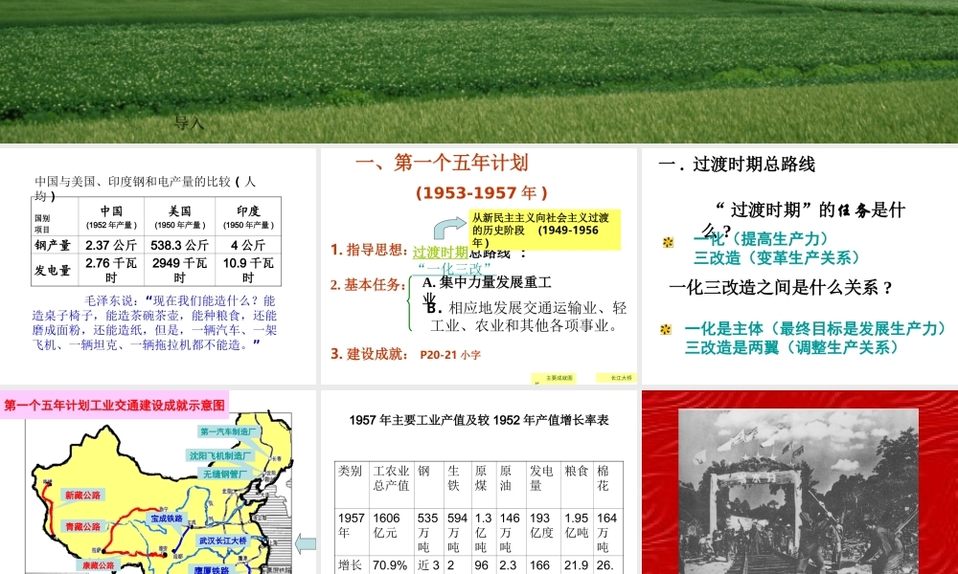This screenshot has height=574, width=958.
Task: Click the Mao Zedong quote paragraph 毛泽东说
Action: point(154,322)
